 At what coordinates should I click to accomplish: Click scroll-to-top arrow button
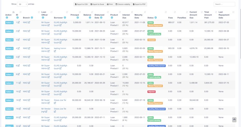coord(234,120)
